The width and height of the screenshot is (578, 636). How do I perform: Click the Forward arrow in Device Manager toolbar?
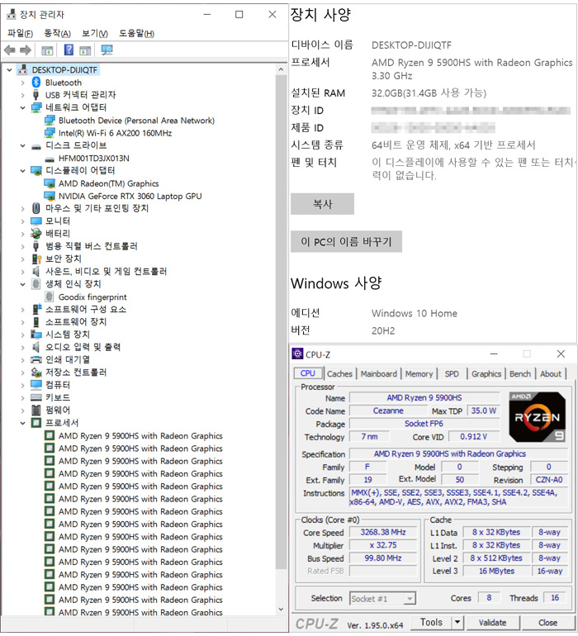(26, 50)
